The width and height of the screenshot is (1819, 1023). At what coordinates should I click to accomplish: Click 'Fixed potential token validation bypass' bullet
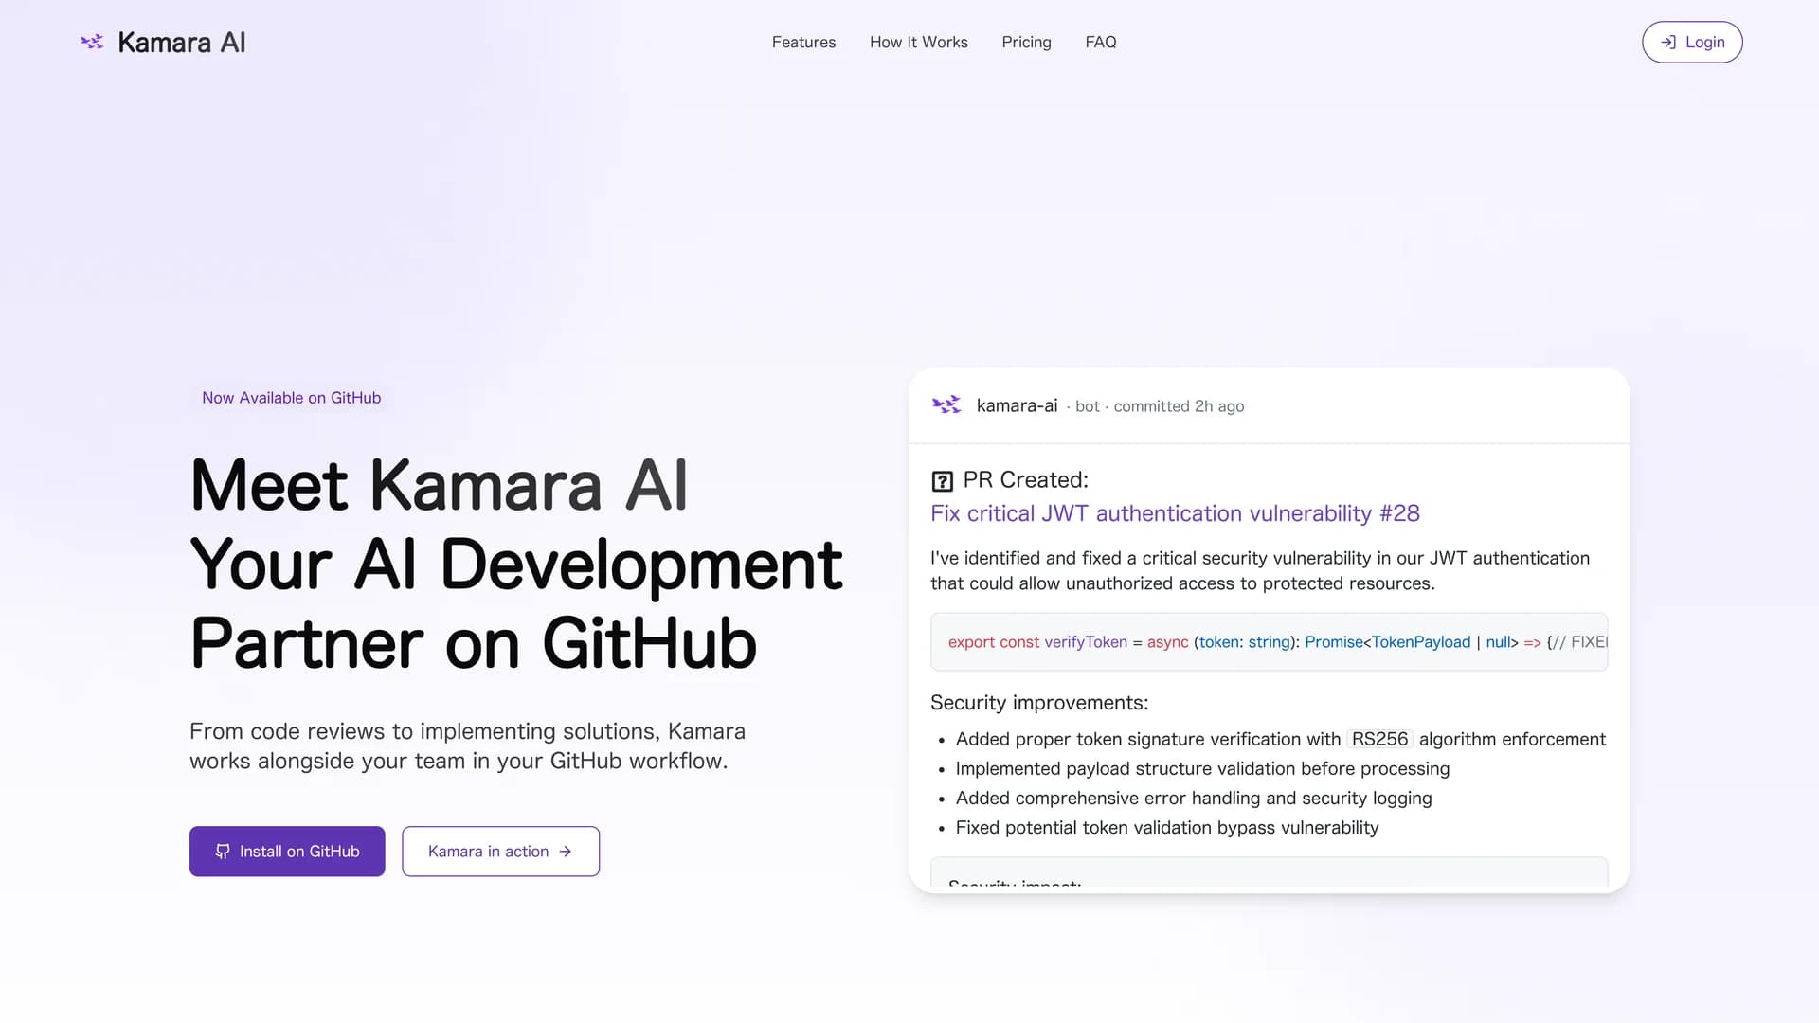(x=1167, y=827)
